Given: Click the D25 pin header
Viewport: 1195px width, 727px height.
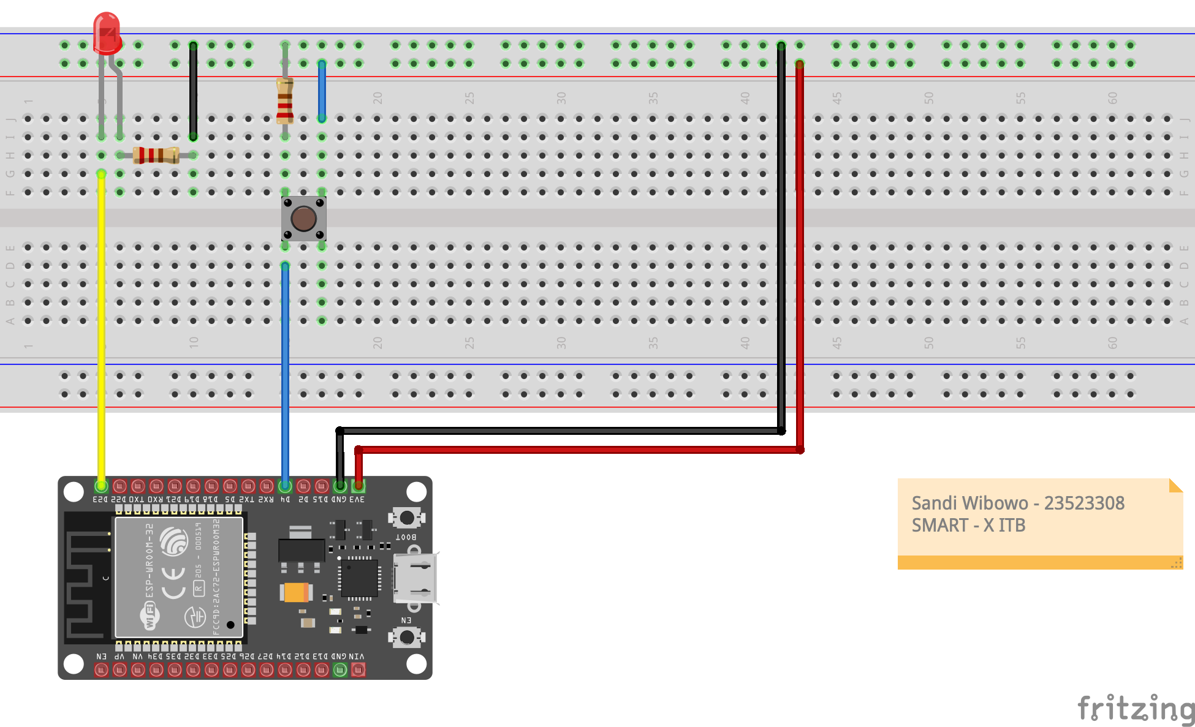Looking at the screenshot, I should (x=230, y=670).
